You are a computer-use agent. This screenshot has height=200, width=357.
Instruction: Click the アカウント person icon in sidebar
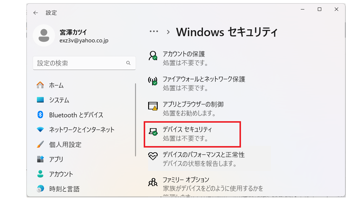(40, 174)
